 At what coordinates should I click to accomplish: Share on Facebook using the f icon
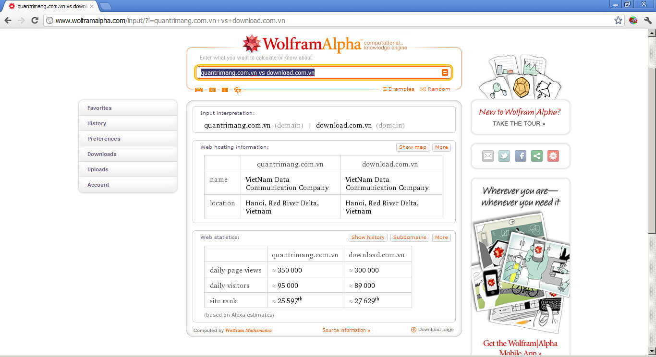click(x=521, y=156)
